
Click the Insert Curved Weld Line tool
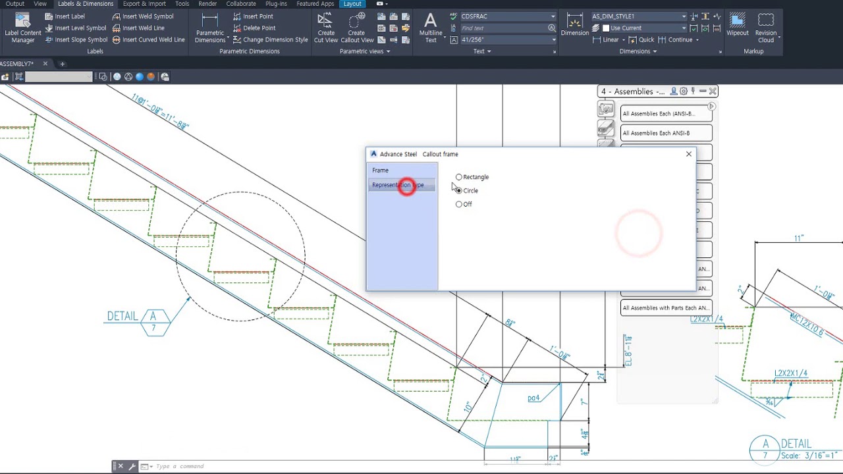pyautogui.click(x=148, y=39)
